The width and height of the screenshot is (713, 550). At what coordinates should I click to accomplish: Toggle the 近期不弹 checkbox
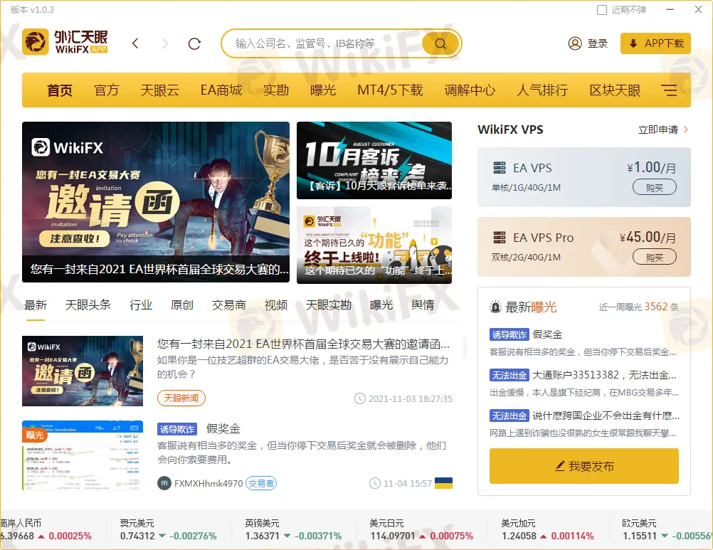click(x=602, y=10)
